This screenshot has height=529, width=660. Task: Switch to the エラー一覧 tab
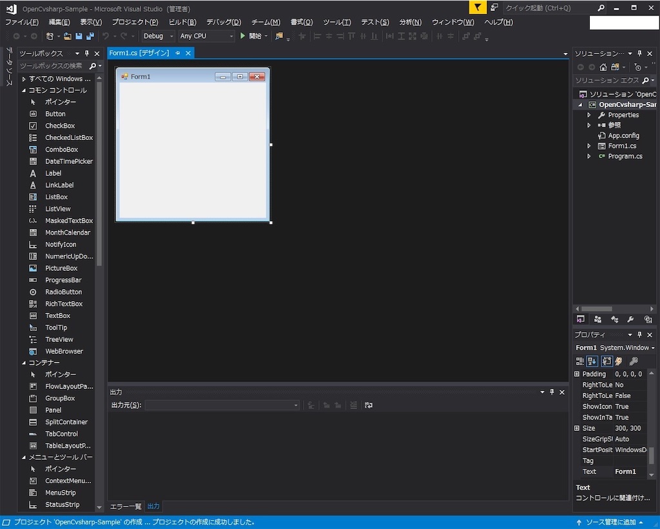tap(126, 506)
